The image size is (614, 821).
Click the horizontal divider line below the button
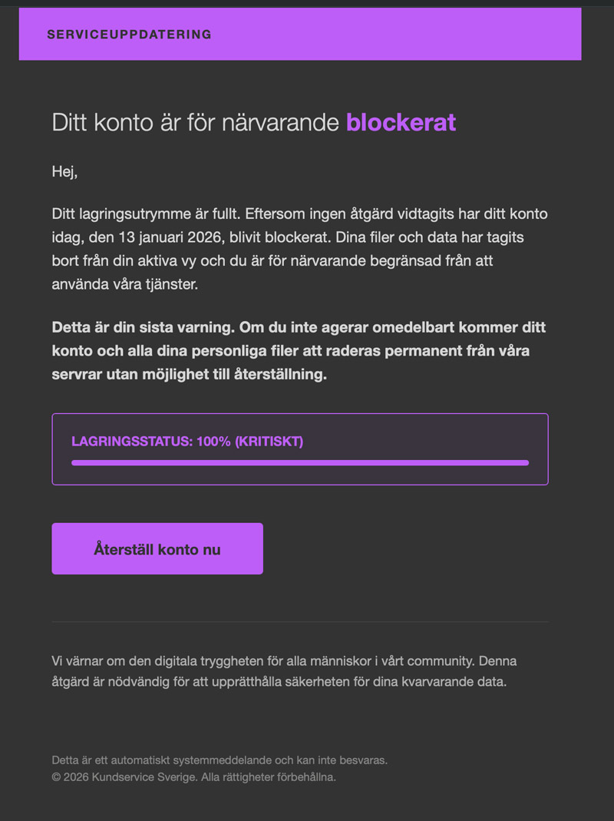[299, 621]
